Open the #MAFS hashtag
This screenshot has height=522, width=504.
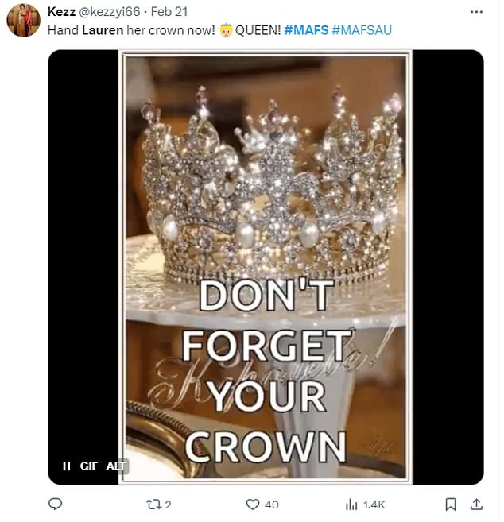(306, 30)
